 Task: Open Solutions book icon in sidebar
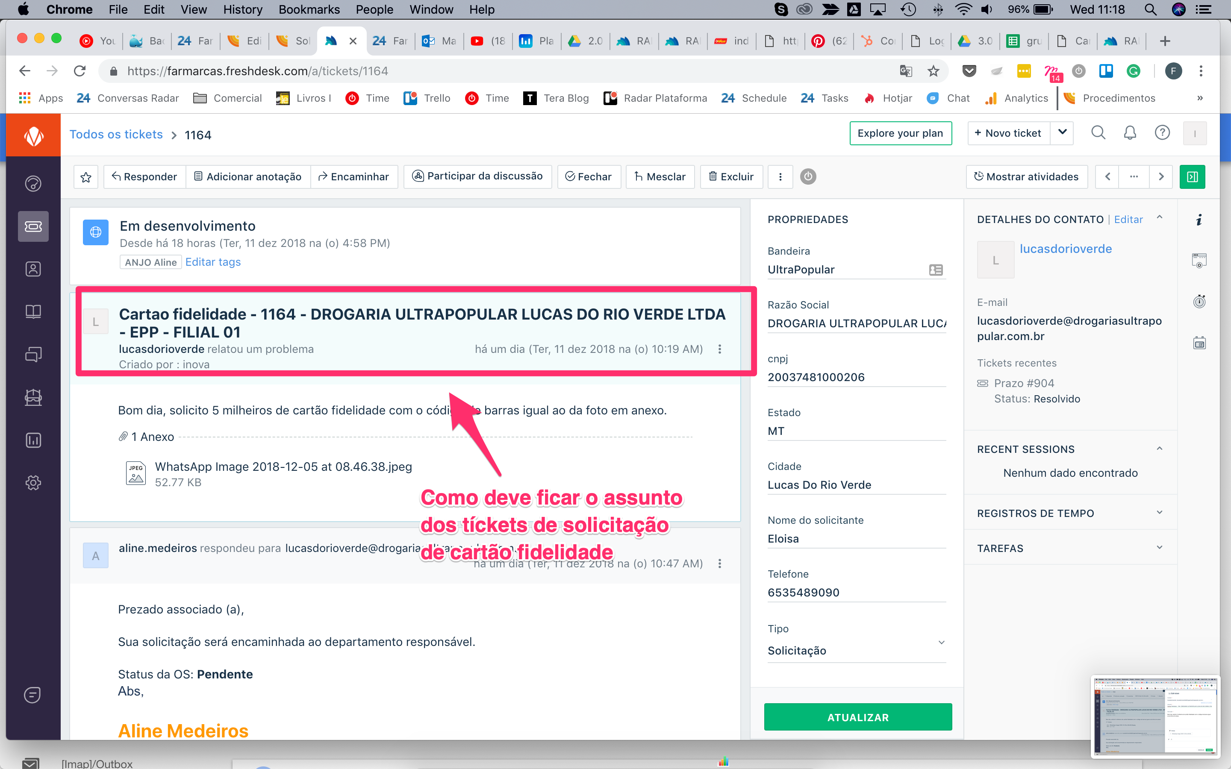[33, 311]
